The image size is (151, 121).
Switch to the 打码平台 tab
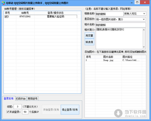(20, 99)
